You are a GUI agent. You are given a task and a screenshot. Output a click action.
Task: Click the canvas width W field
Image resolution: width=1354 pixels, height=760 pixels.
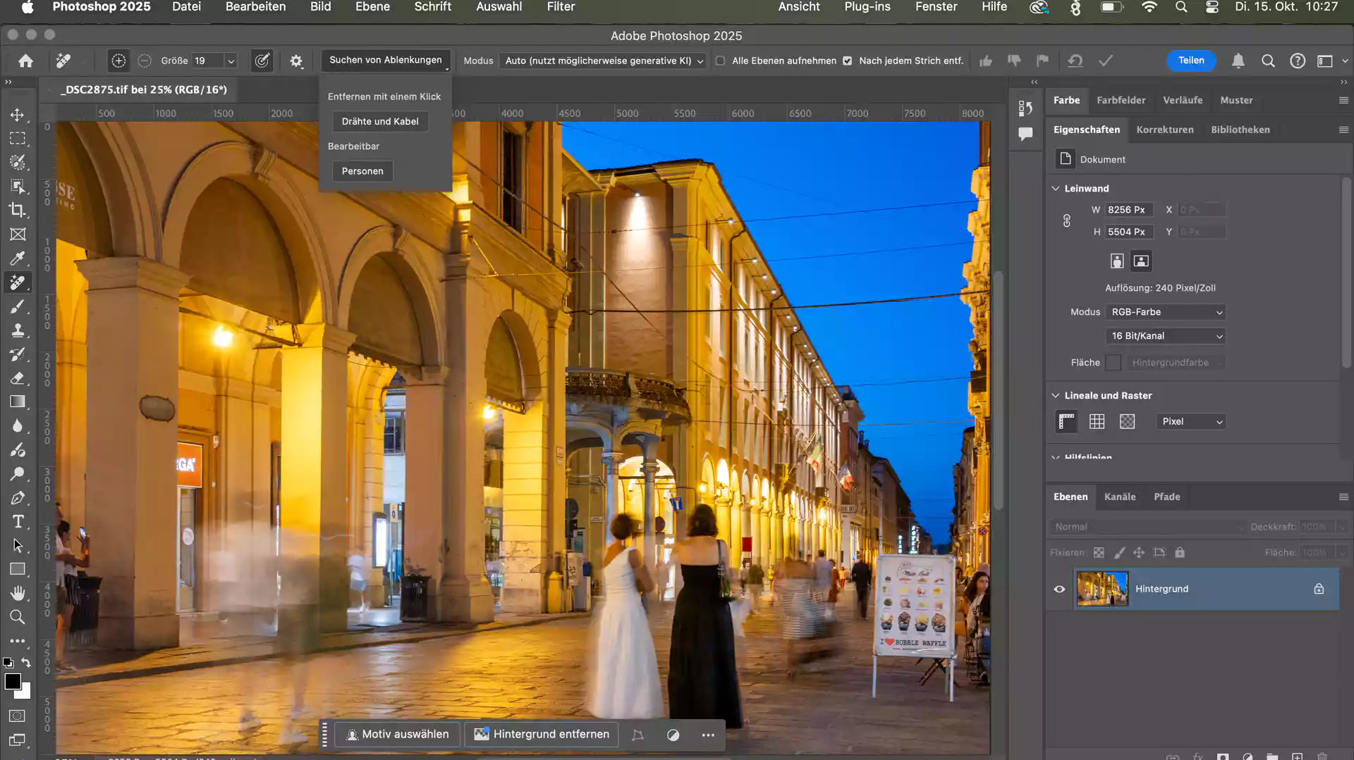[1128, 210]
